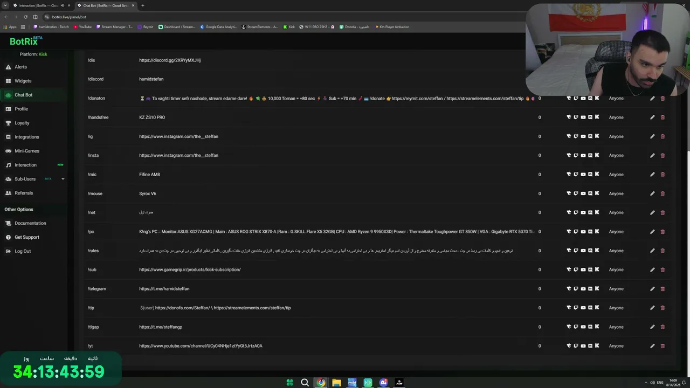Image resolution: width=690 pixels, height=388 pixels.
Task: Click Get Support in the sidebar
Action: tap(27, 237)
